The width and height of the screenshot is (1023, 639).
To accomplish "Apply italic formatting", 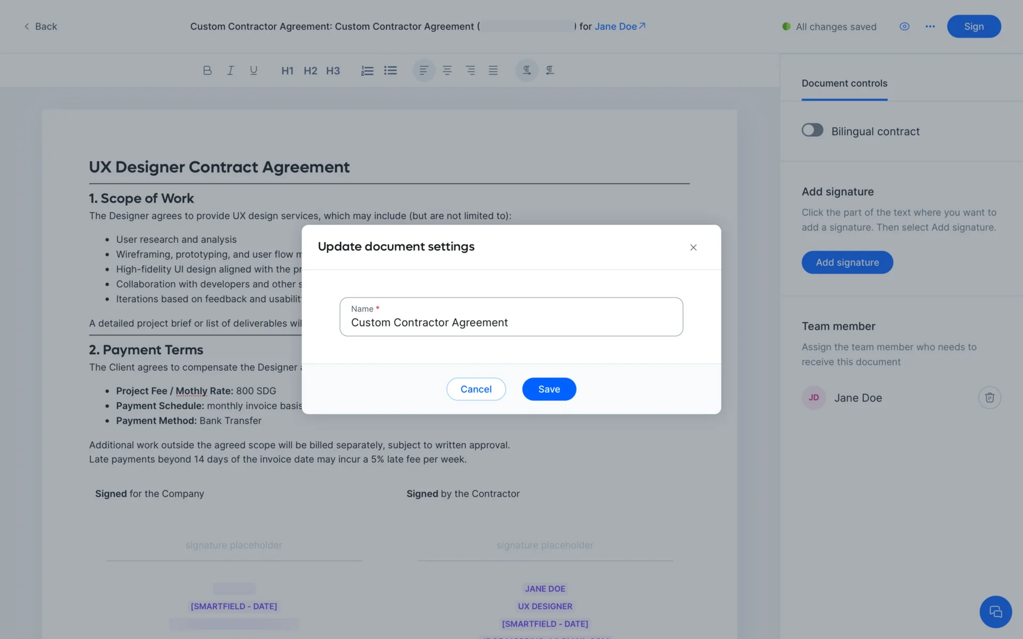I will pyautogui.click(x=230, y=70).
